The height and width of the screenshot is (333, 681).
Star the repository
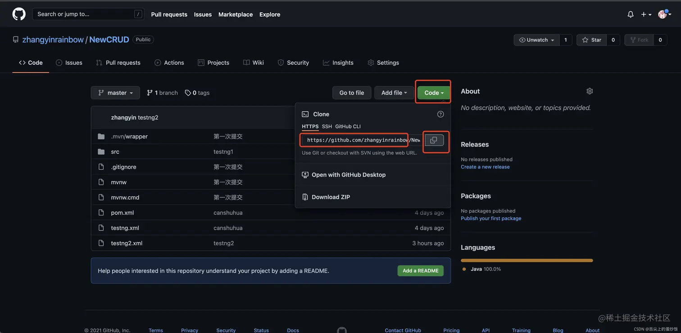point(591,40)
